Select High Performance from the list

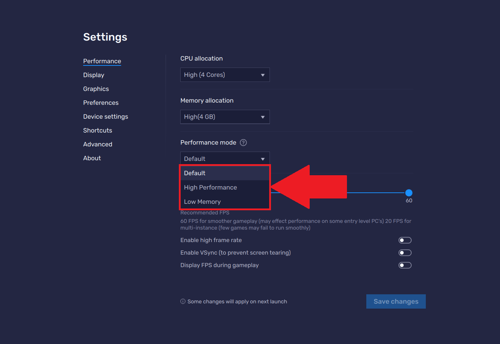[x=210, y=187]
